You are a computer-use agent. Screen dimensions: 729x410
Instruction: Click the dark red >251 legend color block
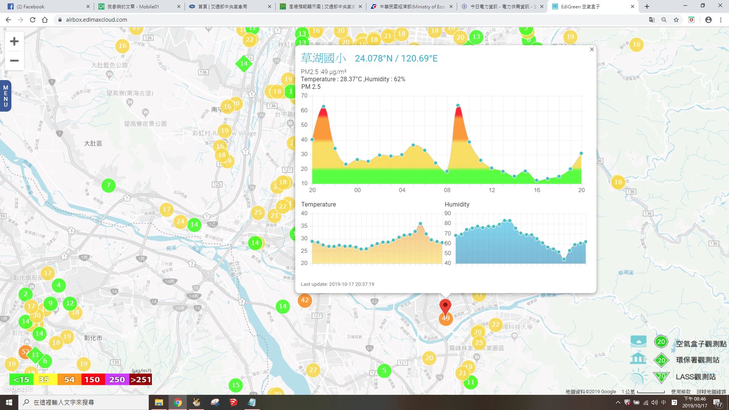click(x=140, y=379)
